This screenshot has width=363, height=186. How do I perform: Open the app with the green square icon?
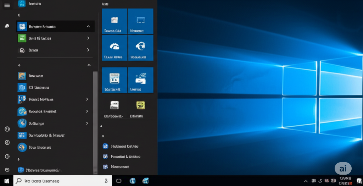tap(22, 38)
